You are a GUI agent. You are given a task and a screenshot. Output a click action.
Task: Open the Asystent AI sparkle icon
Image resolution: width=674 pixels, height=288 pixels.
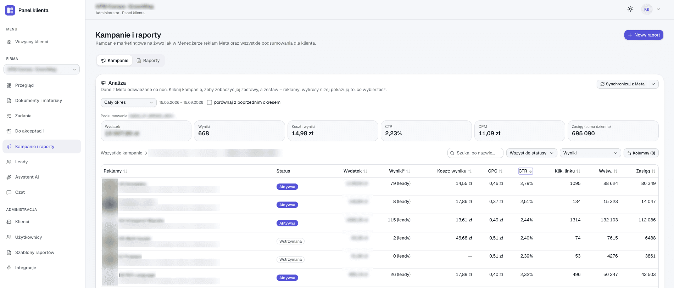[x=9, y=177]
